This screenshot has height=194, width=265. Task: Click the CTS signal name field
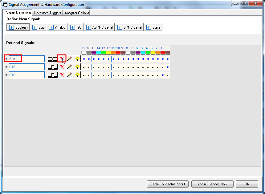click(27, 75)
